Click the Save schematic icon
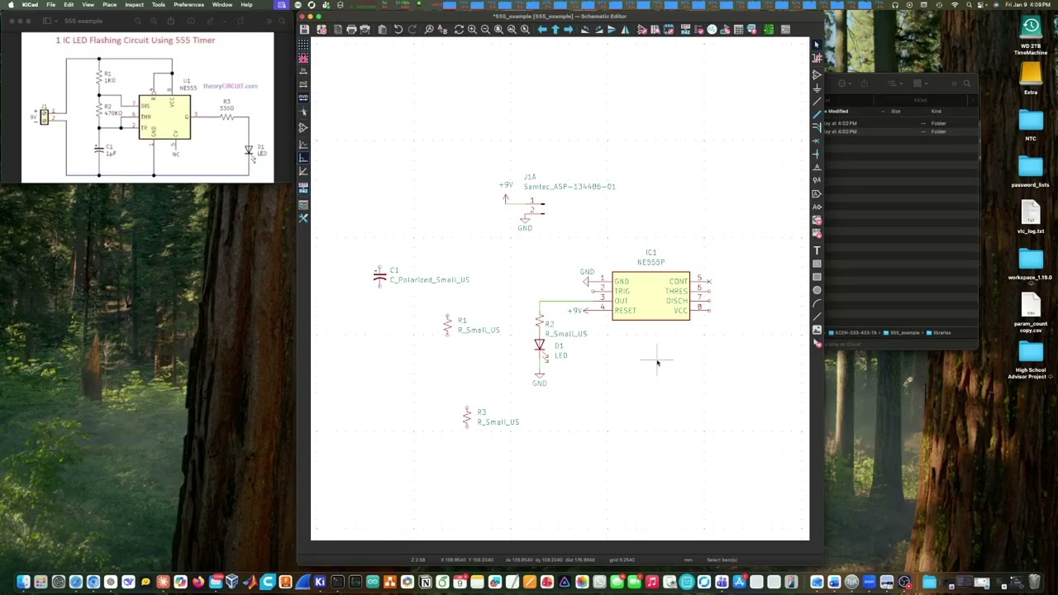The width and height of the screenshot is (1058, 595). point(304,29)
